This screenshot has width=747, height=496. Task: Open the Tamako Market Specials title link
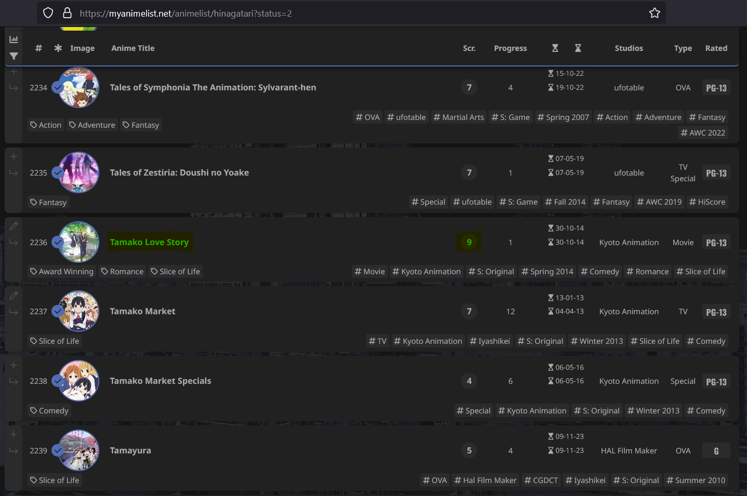pyautogui.click(x=161, y=381)
